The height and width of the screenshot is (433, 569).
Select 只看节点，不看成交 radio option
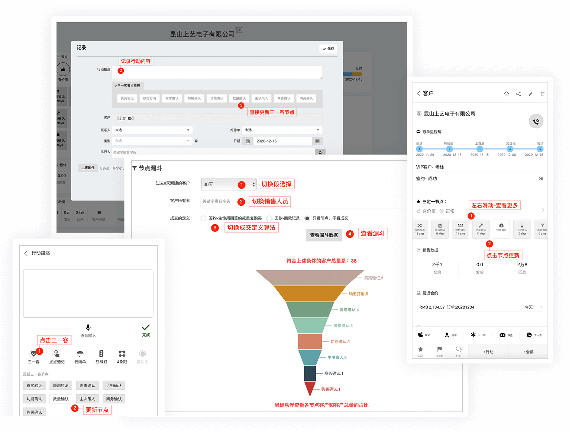307,218
